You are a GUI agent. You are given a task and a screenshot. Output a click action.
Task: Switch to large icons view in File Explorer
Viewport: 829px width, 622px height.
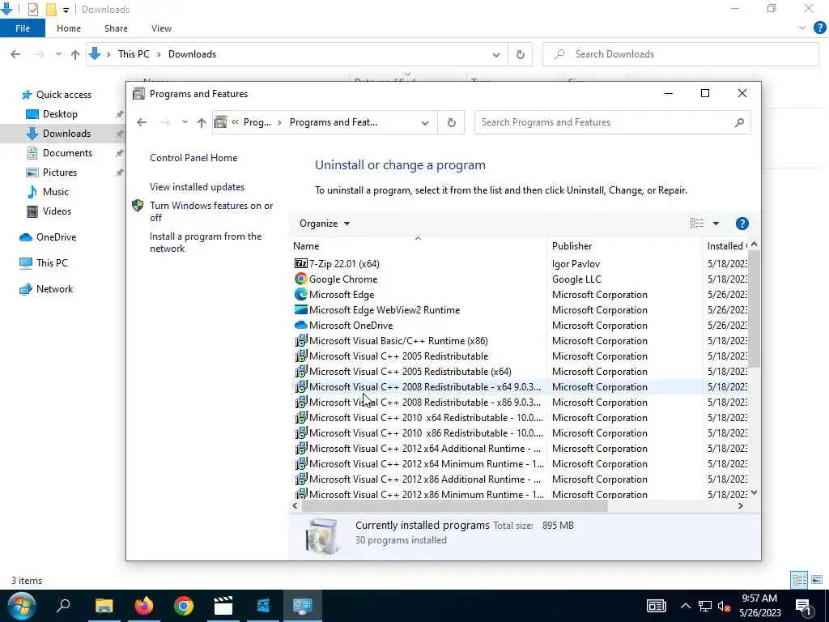tap(817, 580)
